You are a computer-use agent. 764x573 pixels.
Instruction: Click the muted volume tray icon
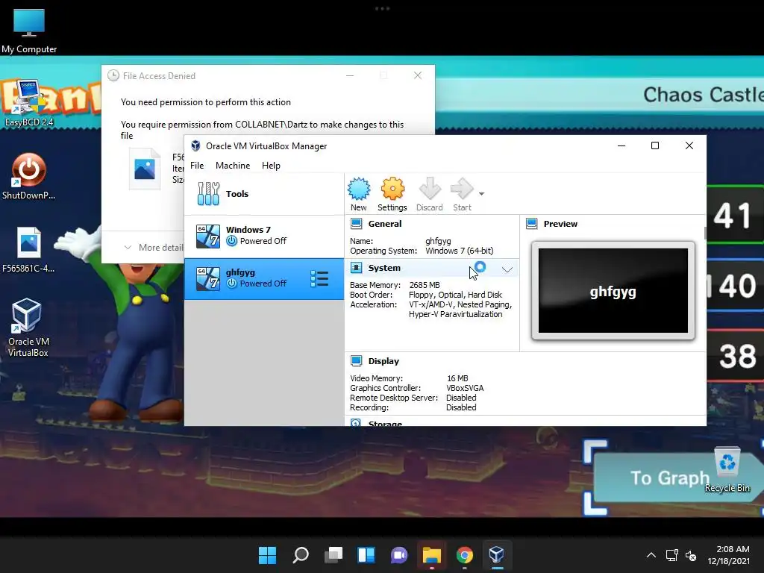[691, 555]
